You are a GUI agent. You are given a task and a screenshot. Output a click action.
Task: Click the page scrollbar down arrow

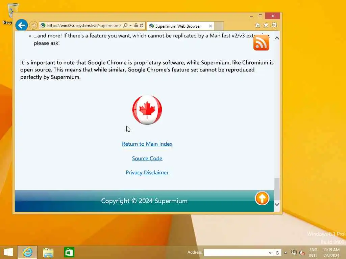pos(277,204)
